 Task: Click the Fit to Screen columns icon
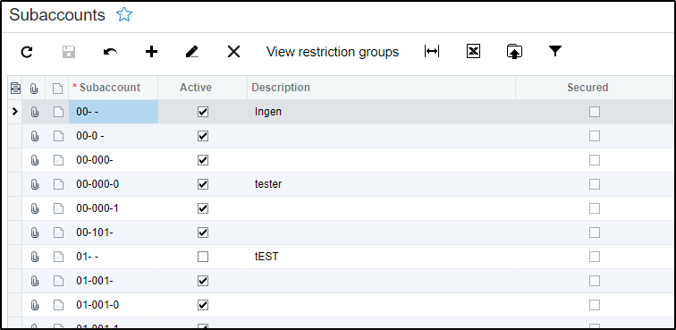click(x=432, y=51)
